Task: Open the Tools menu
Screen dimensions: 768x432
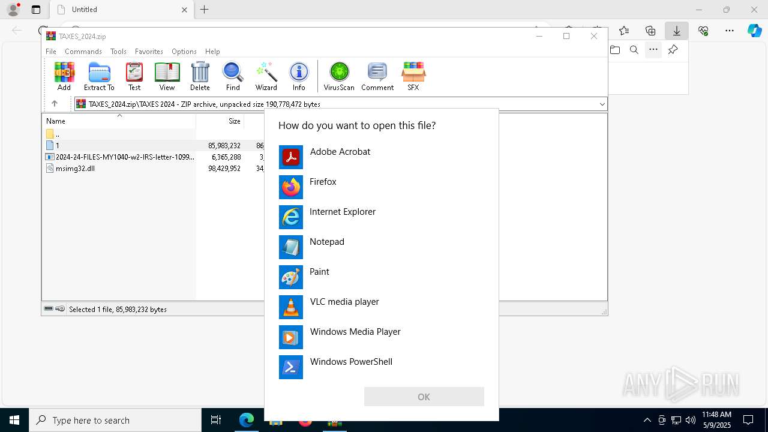Action: pyautogui.click(x=118, y=52)
